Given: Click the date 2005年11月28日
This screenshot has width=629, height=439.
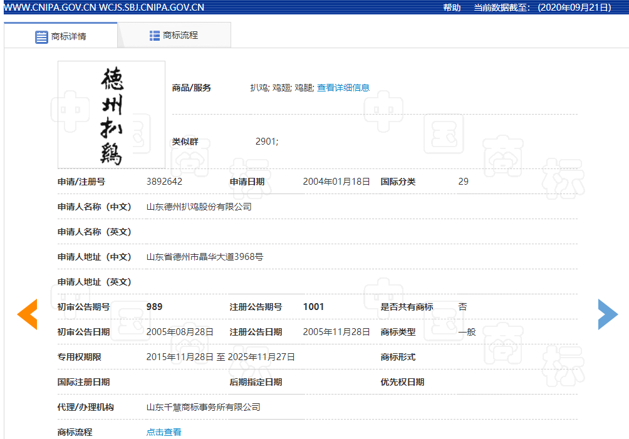Looking at the screenshot, I should 336,332.
